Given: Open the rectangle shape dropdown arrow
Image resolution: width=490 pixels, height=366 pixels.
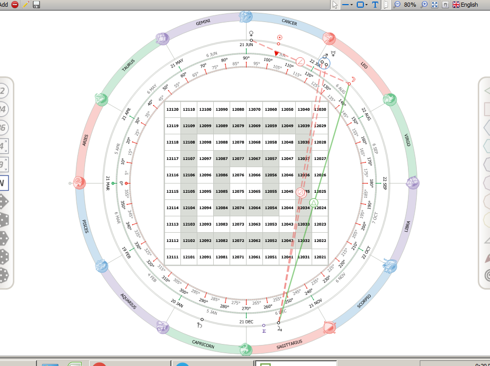Looking at the screenshot, I should point(366,5).
